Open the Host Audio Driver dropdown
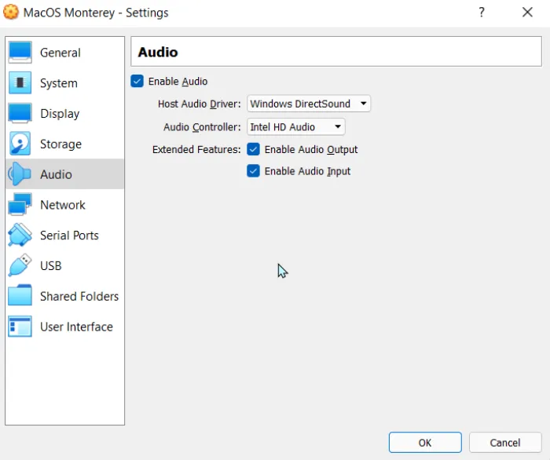 click(308, 104)
